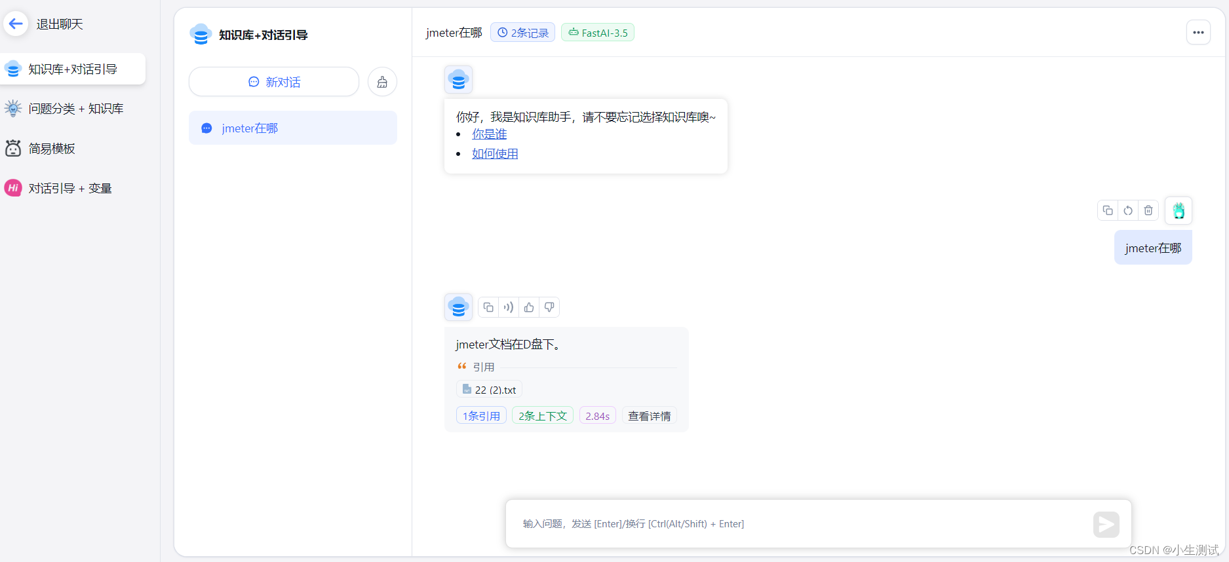Click the 2条记录 history tag
The height and width of the screenshot is (562, 1229).
(x=522, y=33)
